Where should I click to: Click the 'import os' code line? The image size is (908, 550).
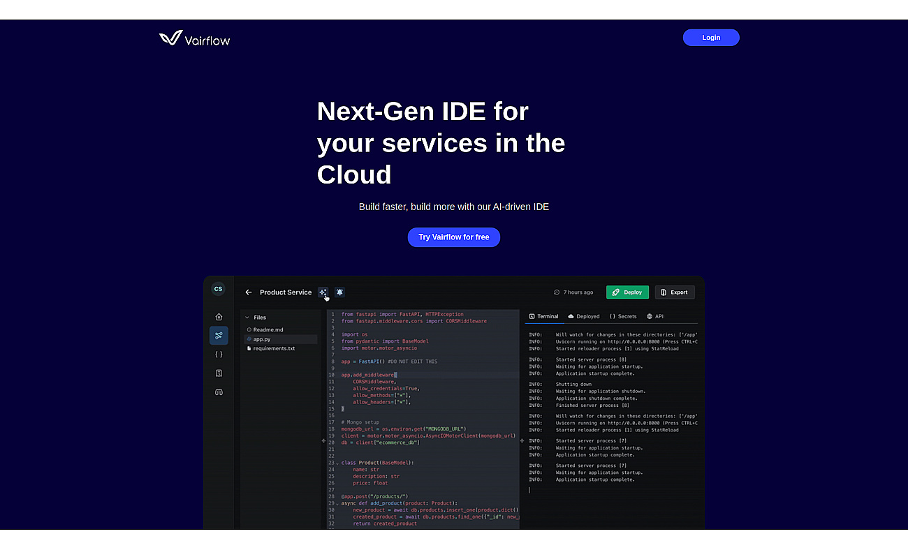(x=354, y=334)
